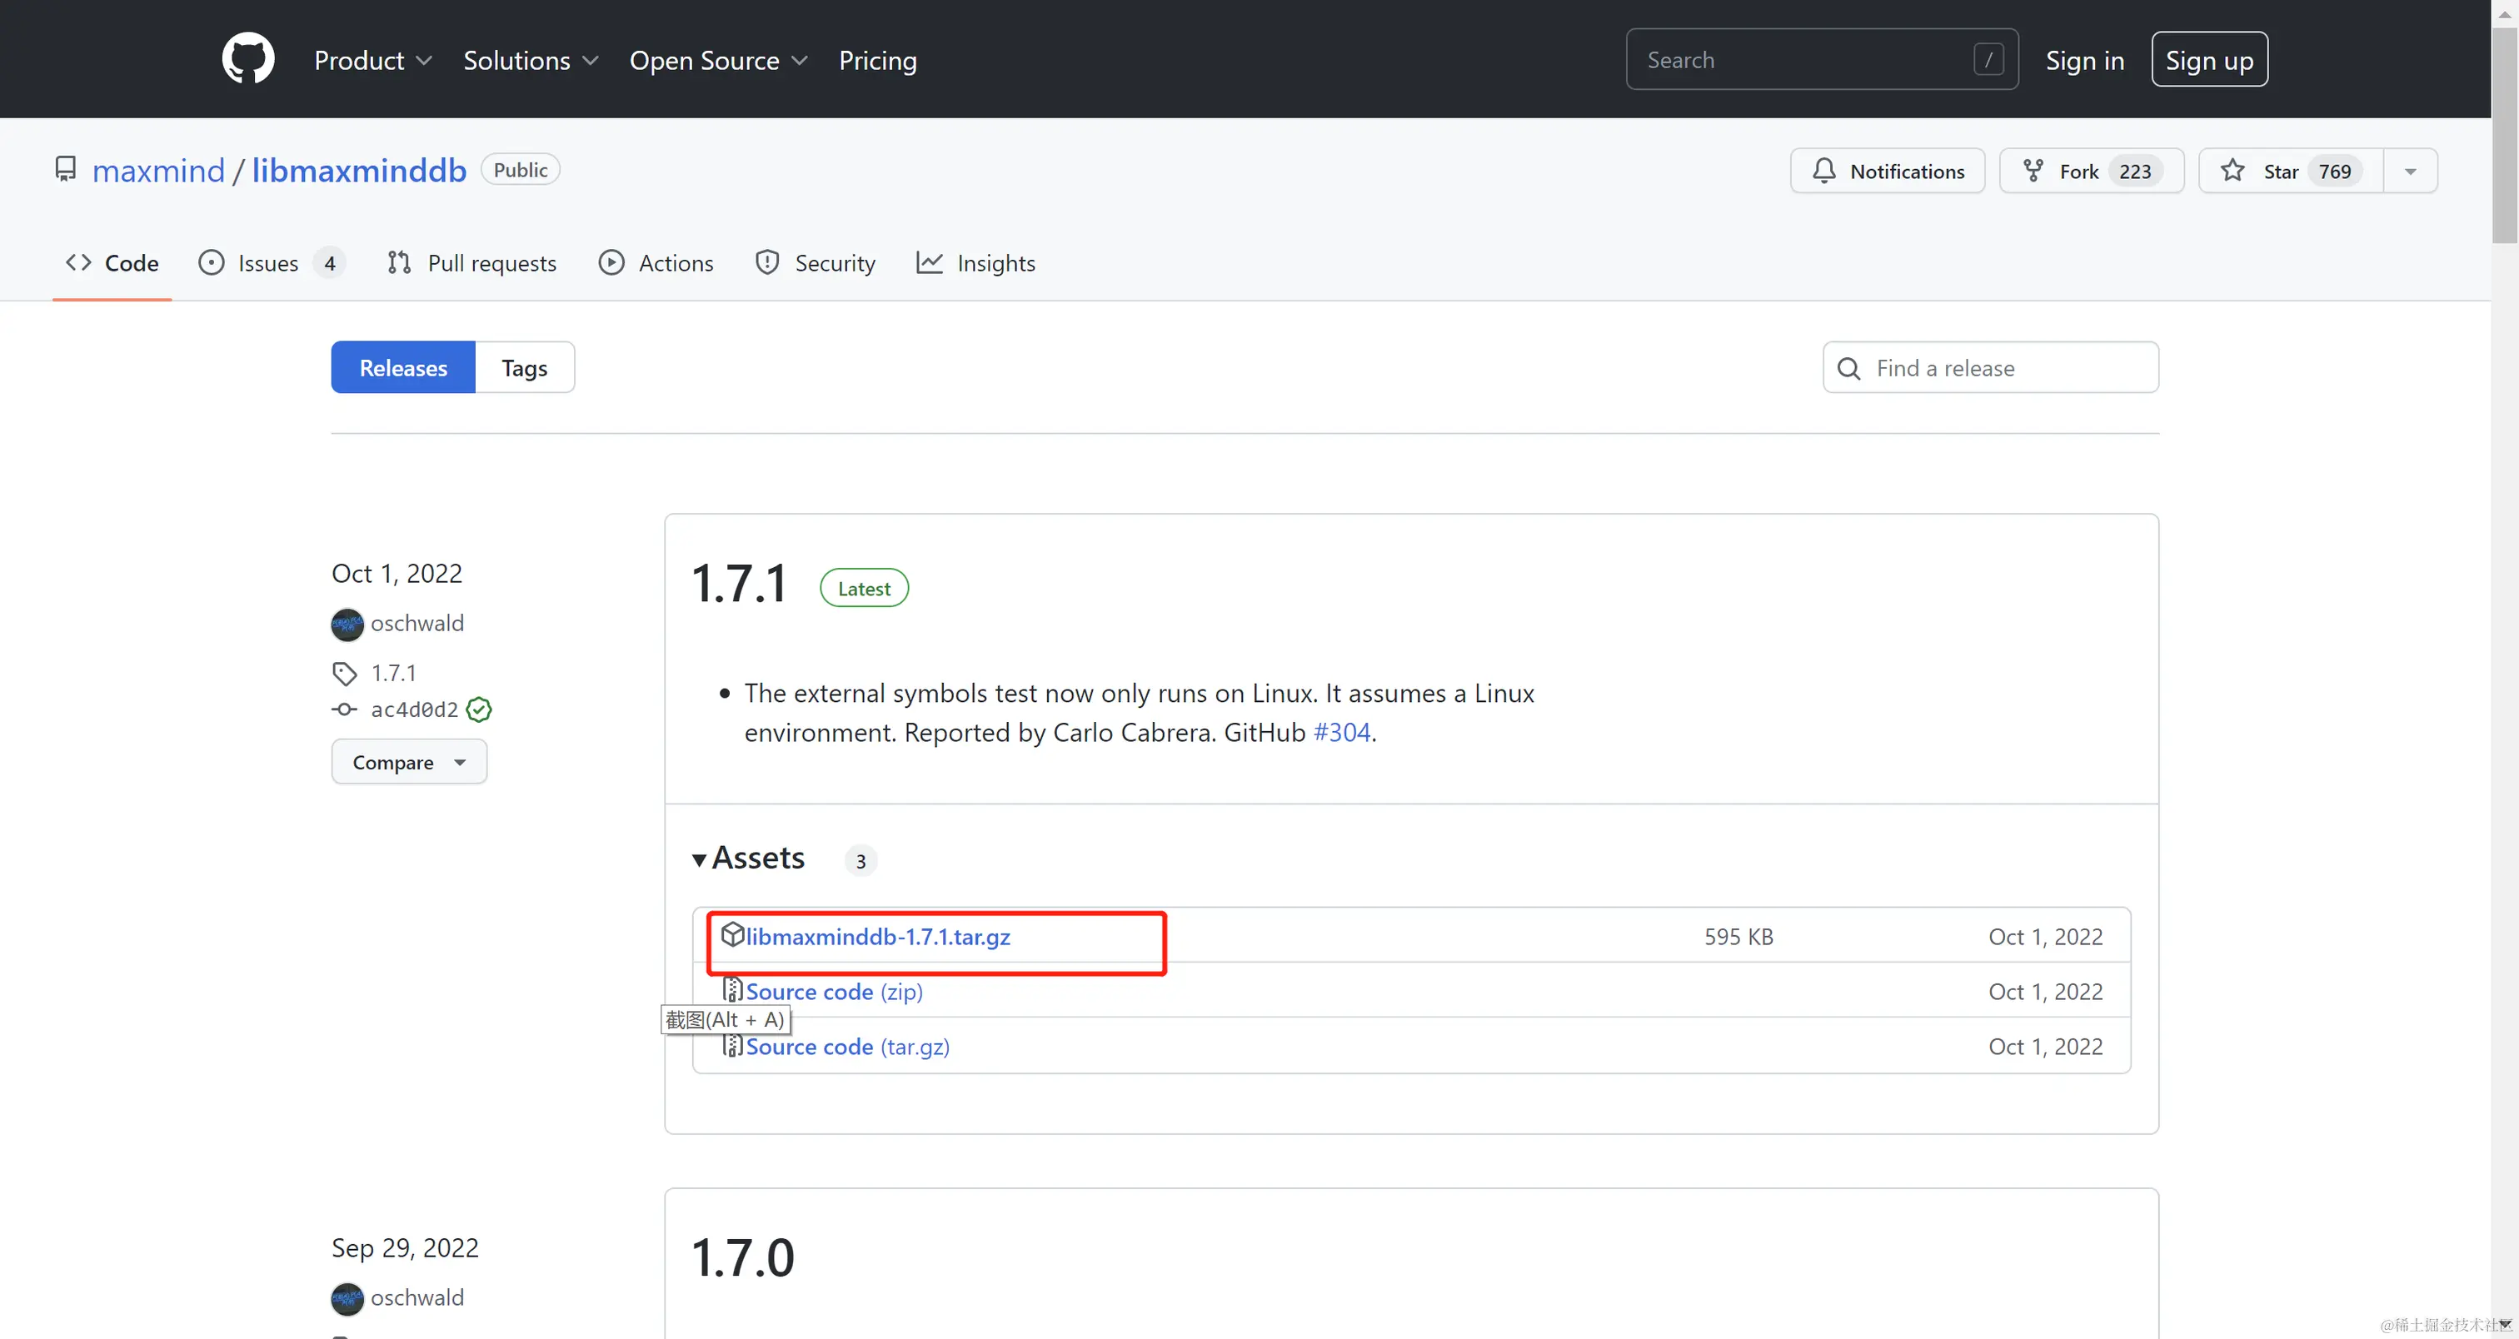Download libmaxminddb-1.7.1.tar.gz
The width and height of the screenshot is (2519, 1339).
click(877, 936)
